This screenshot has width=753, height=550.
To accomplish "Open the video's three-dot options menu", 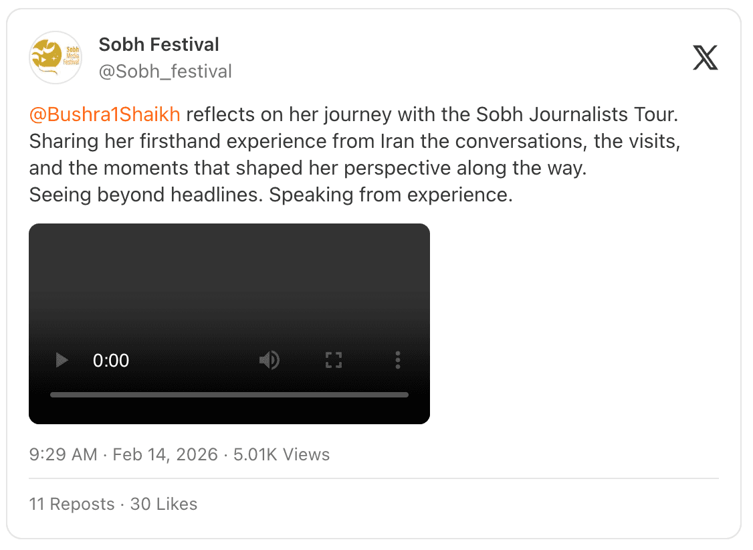I will click(398, 361).
